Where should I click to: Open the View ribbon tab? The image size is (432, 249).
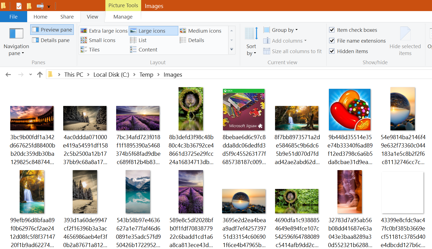pyautogui.click(x=92, y=17)
